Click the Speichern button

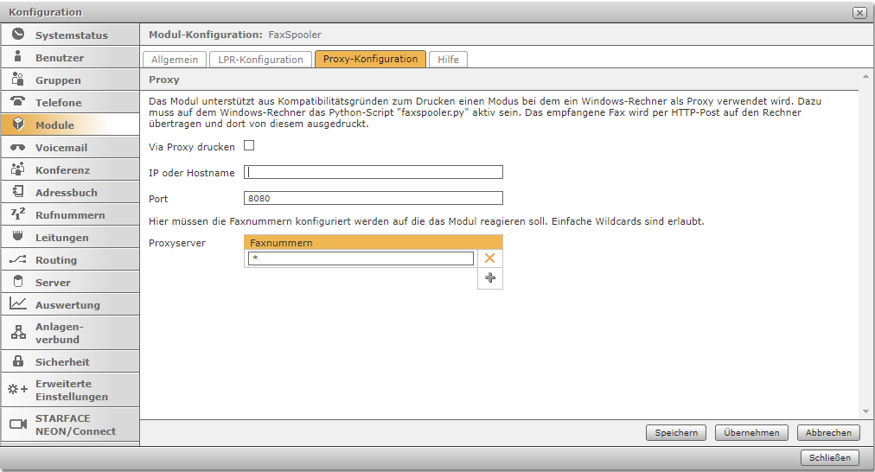[675, 433]
